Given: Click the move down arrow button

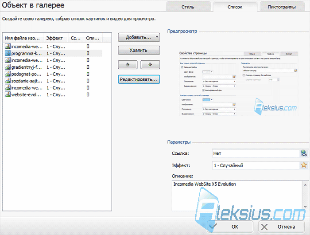Looking at the screenshot, I should coord(150,65).
